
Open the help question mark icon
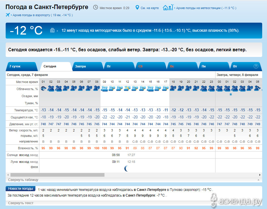pos(256,66)
